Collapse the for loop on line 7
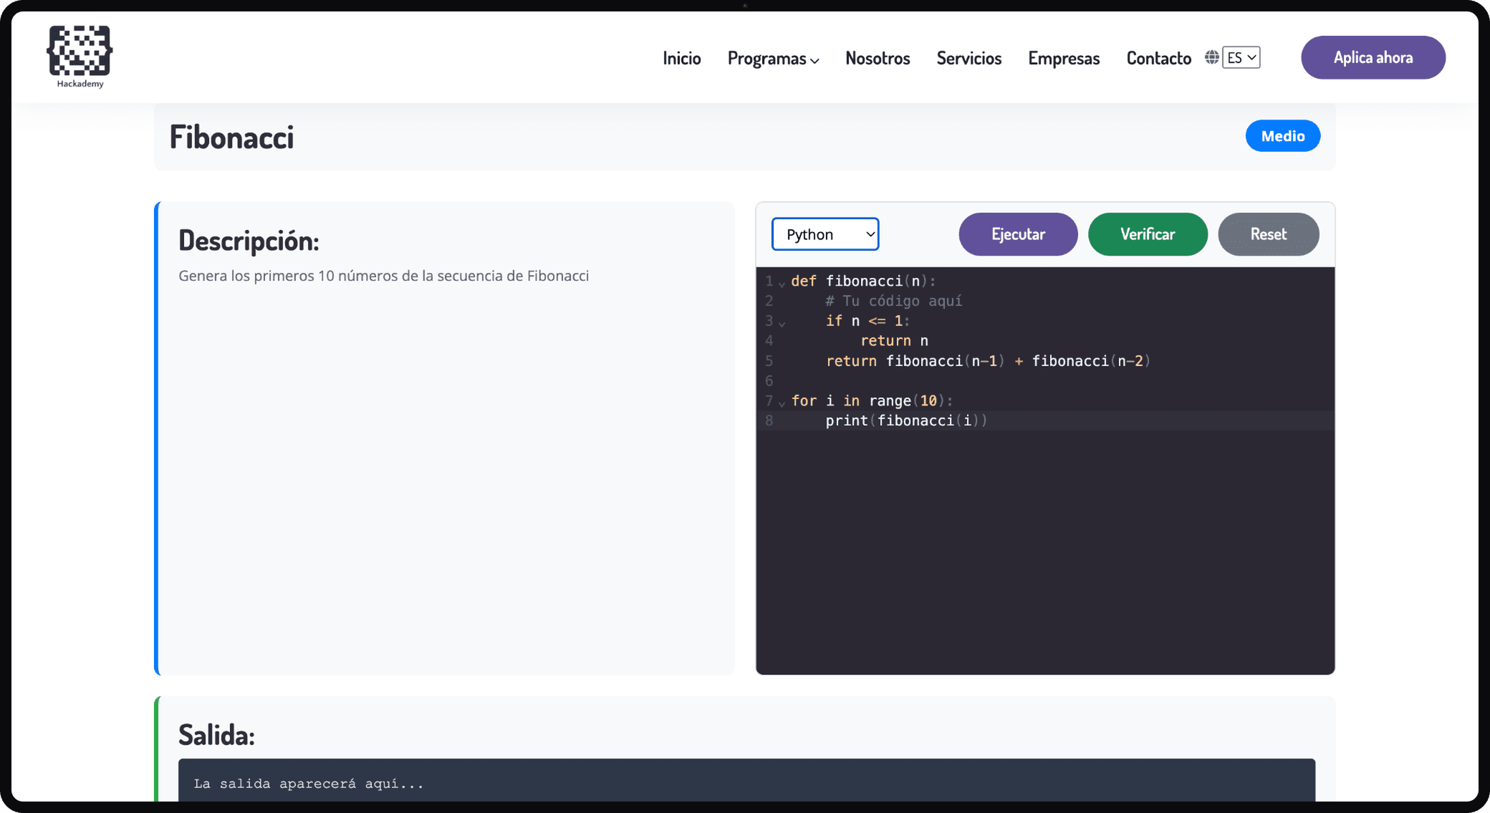The height and width of the screenshot is (813, 1490). tap(782, 403)
